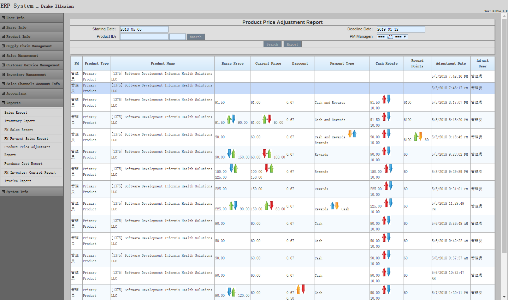Focus the small field after Product ID

click(x=177, y=37)
